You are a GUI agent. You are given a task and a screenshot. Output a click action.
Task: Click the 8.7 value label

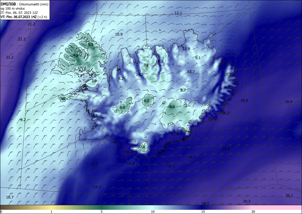183,90
